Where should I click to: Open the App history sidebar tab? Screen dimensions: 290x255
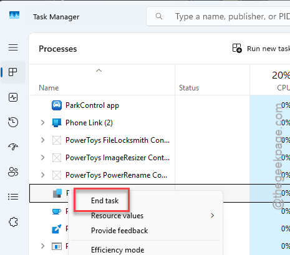pos(13,122)
